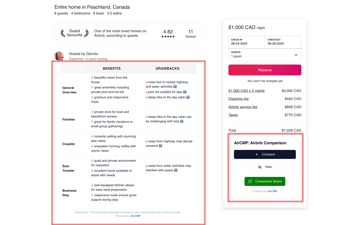Screen dimensions: 361x225
Task: Open info tooltip for "steep hike to the day cabin"
Action: coord(188,97)
